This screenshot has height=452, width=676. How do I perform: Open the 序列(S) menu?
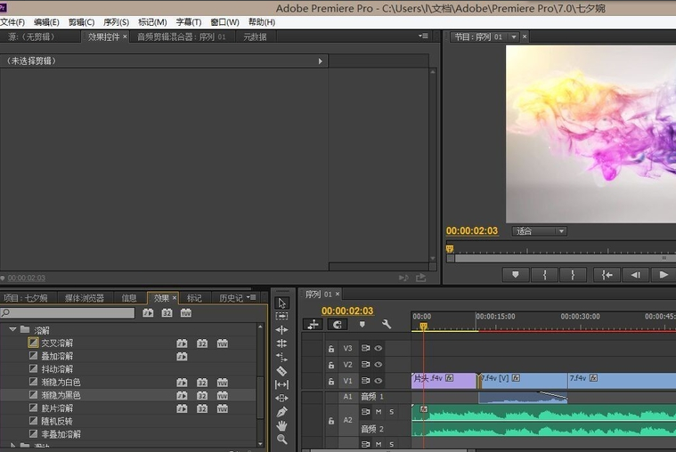[x=116, y=22]
